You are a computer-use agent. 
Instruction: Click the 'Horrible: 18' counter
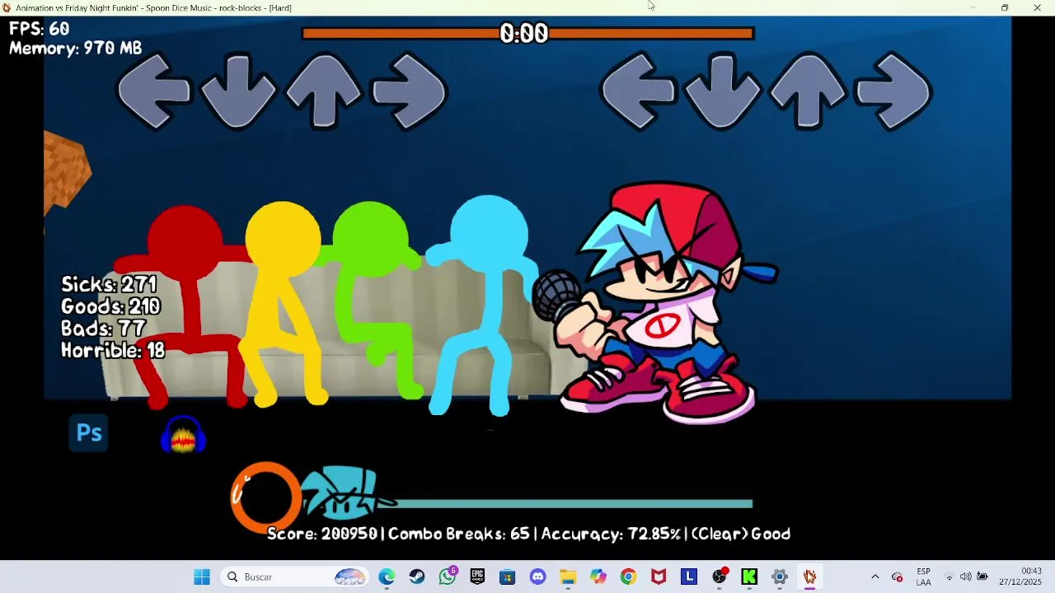(x=113, y=351)
